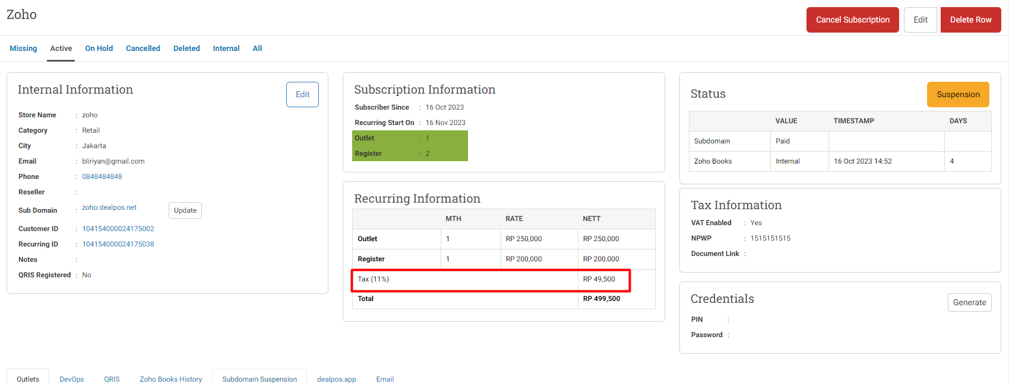Viewport: 1009px width, 384px height.
Task: Click the Delete Row button
Action: point(970,20)
